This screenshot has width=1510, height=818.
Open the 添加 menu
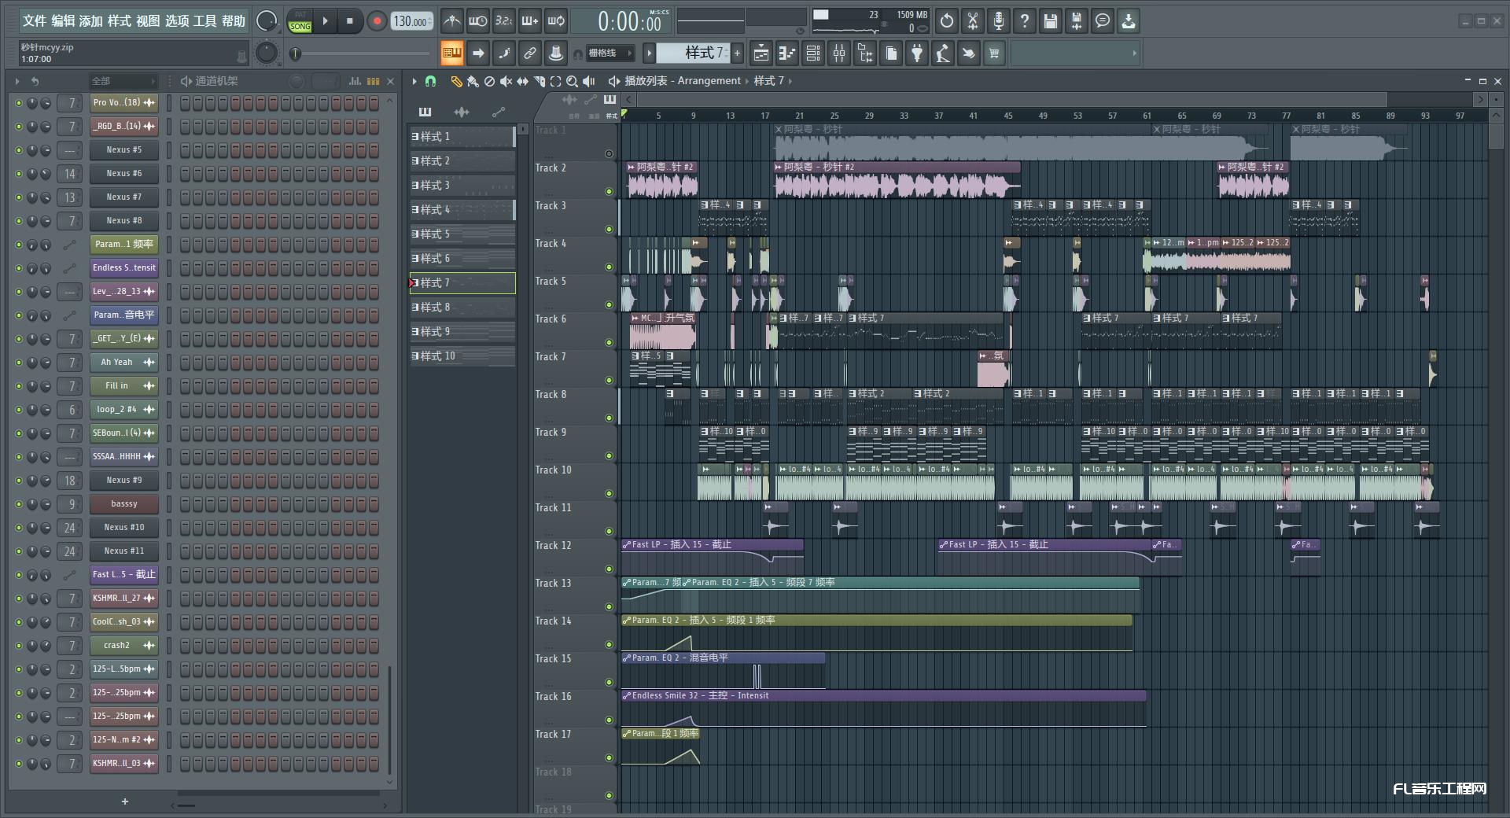click(91, 21)
